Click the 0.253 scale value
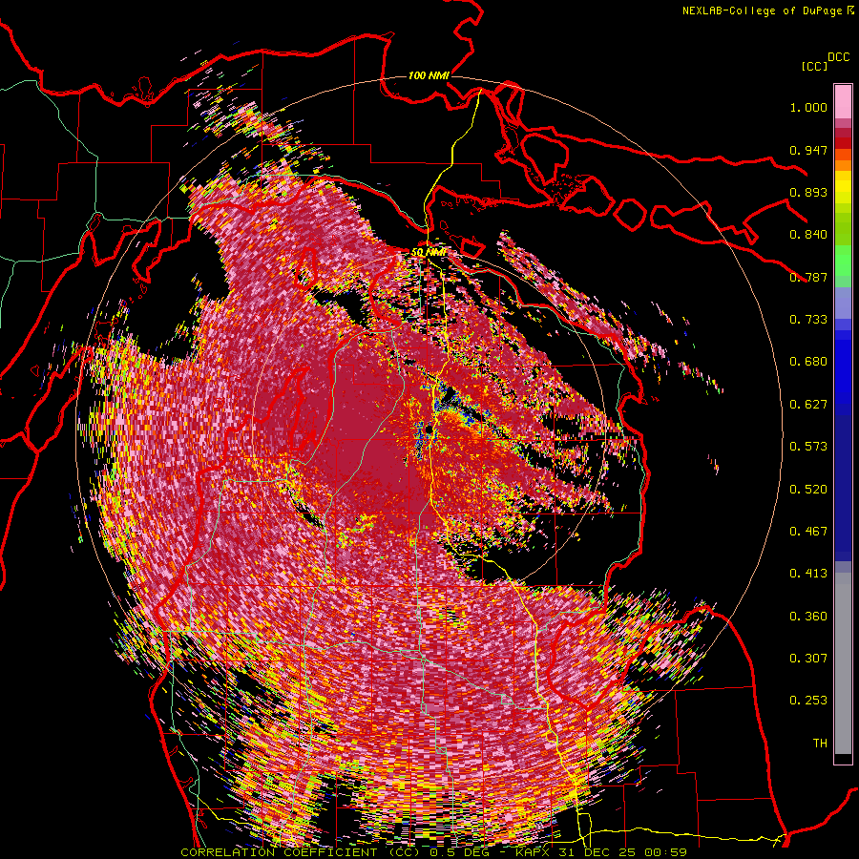The height and width of the screenshot is (859, 859). [x=808, y=701]
